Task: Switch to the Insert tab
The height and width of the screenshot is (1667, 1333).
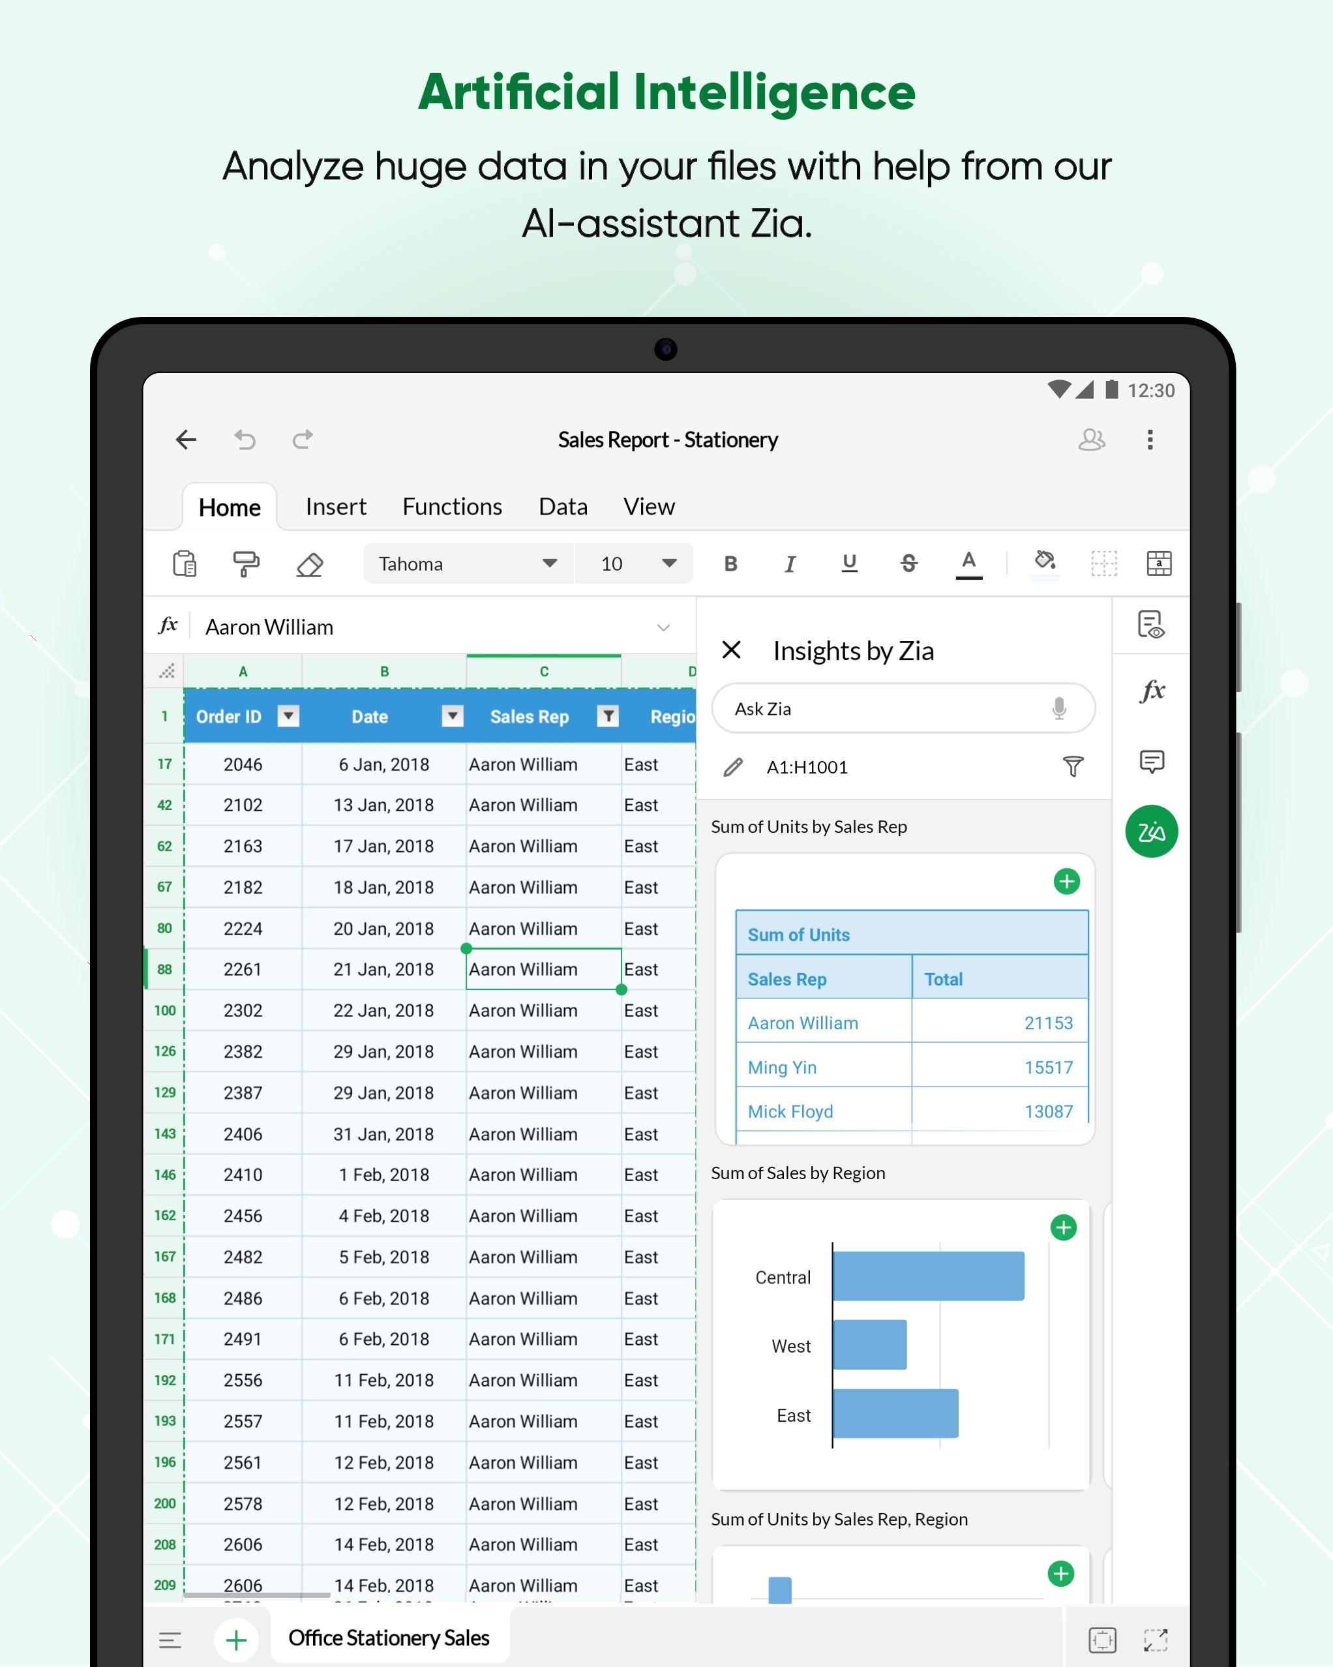Action: pos(336,507)
